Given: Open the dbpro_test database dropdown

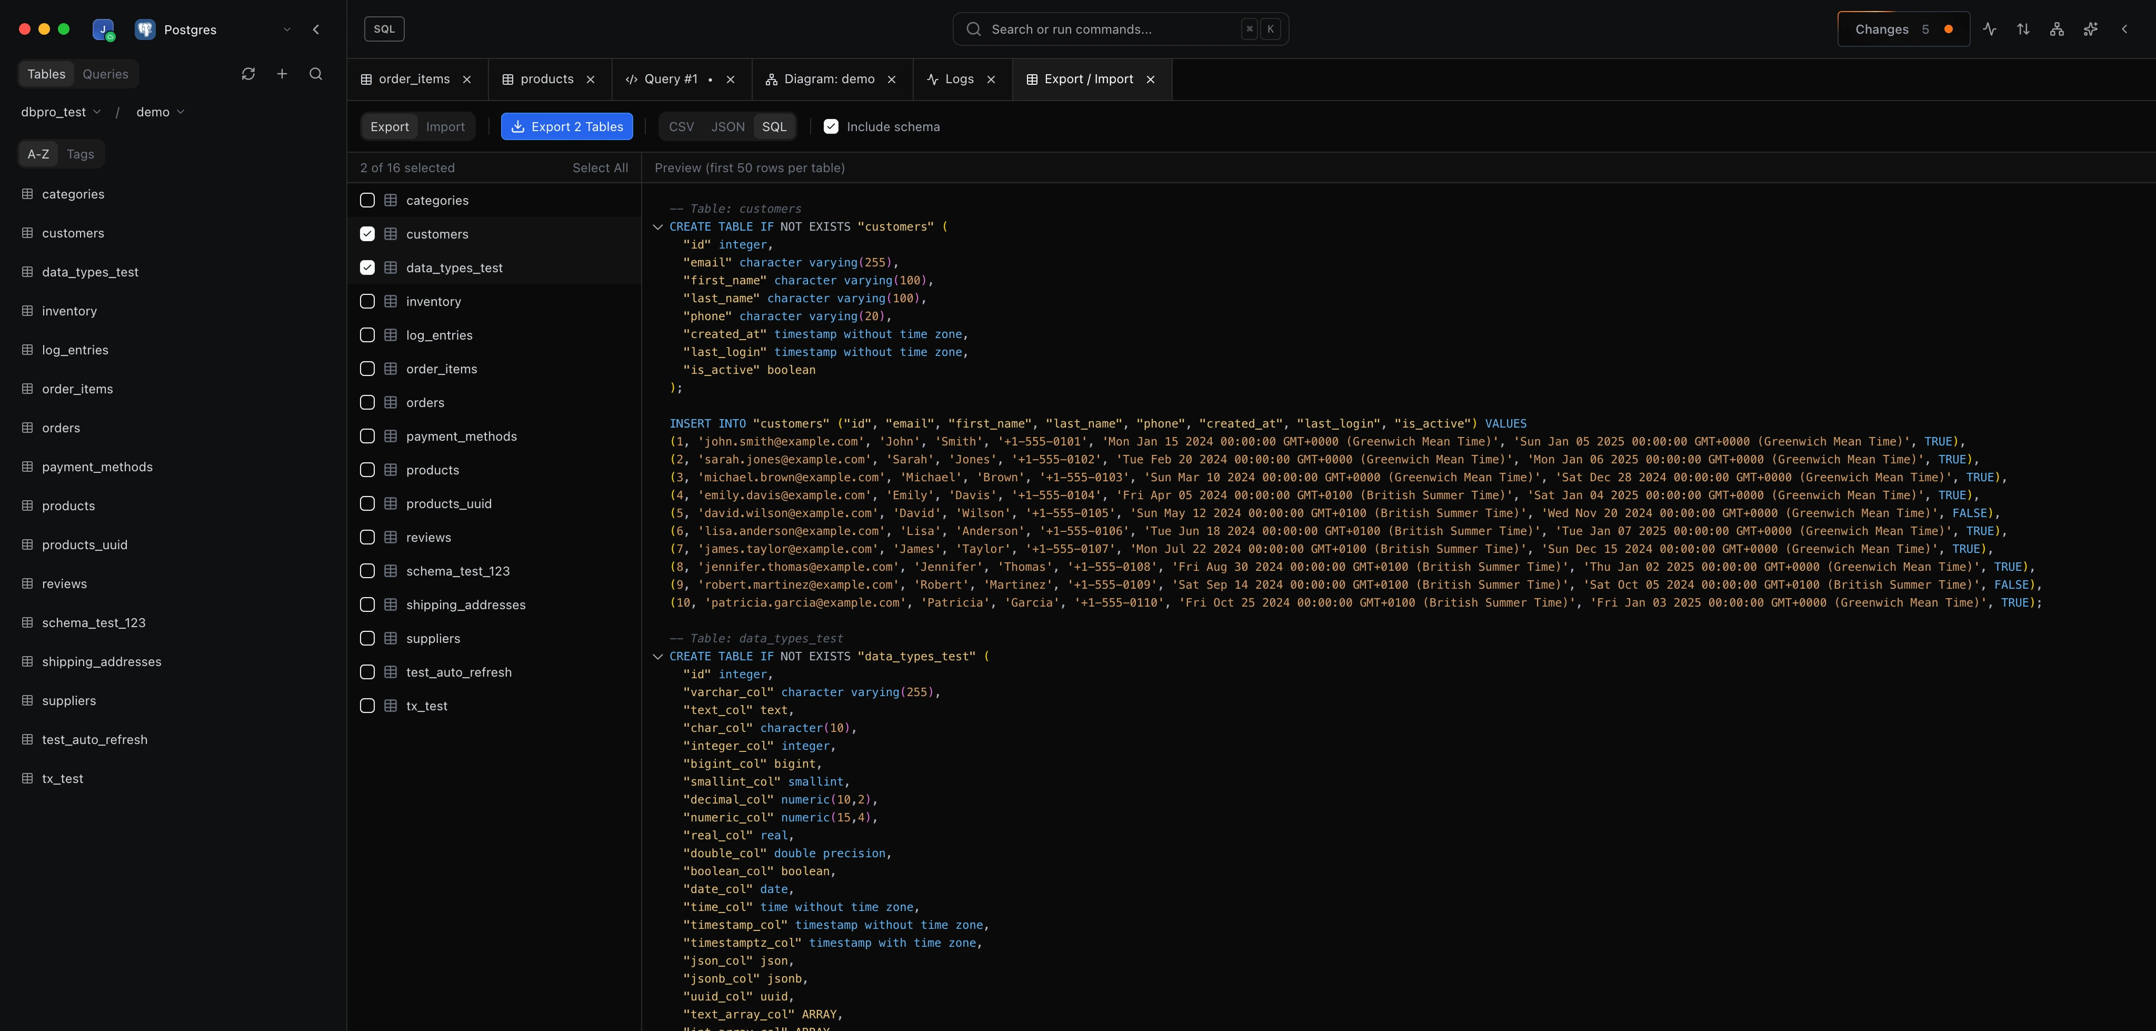Looking at the screenshot, I should (x=60, y=112).
